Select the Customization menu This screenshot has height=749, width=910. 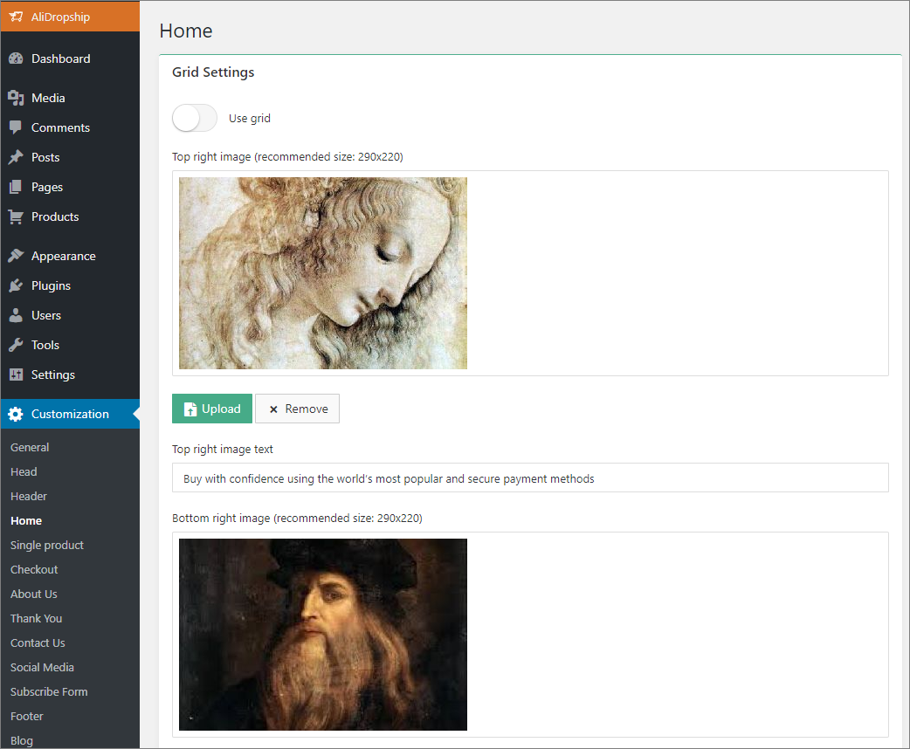[70, 415]
